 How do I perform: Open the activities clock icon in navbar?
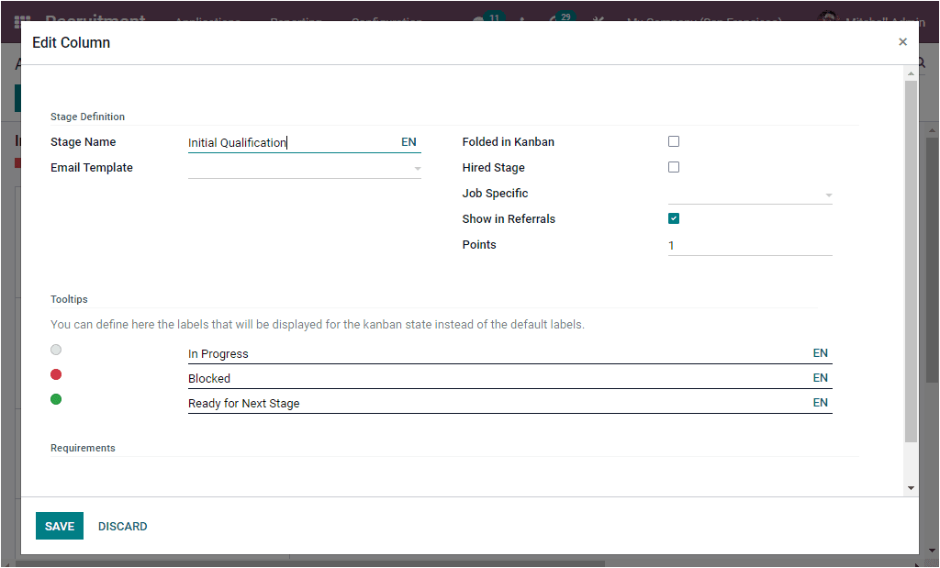click(x=520, y=21)
